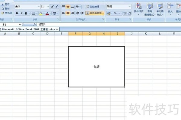Open the underline style dropdown arrow
Viewport: 181px width, 120px height.
pos(29,13)
